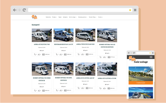Open the mobile site's white hamburger menu
Image resolution: width=166 pixels, height=103 pixels.
[x=151, y=57]
